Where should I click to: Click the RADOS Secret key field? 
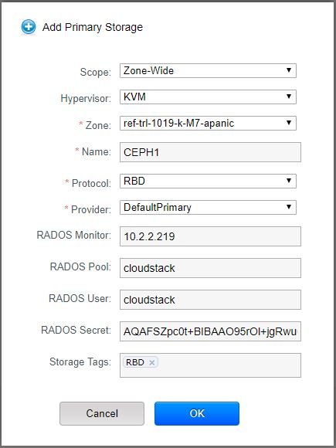point(210,331)
